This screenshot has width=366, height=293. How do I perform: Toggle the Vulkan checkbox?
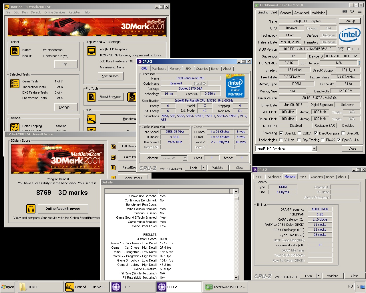281,140
